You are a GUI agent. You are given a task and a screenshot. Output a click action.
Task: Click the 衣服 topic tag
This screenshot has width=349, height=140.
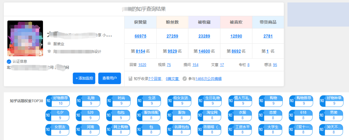(240, 115)
